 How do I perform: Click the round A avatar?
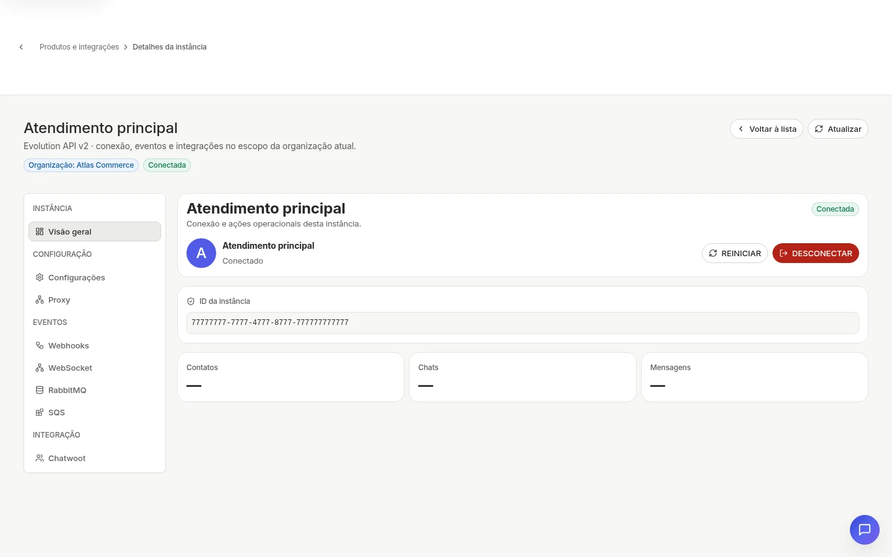[201, 253]
